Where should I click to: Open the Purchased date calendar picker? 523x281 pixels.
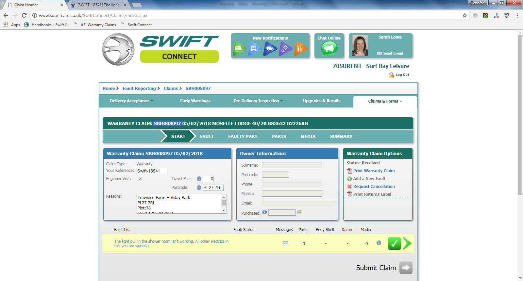pos(300,212)
